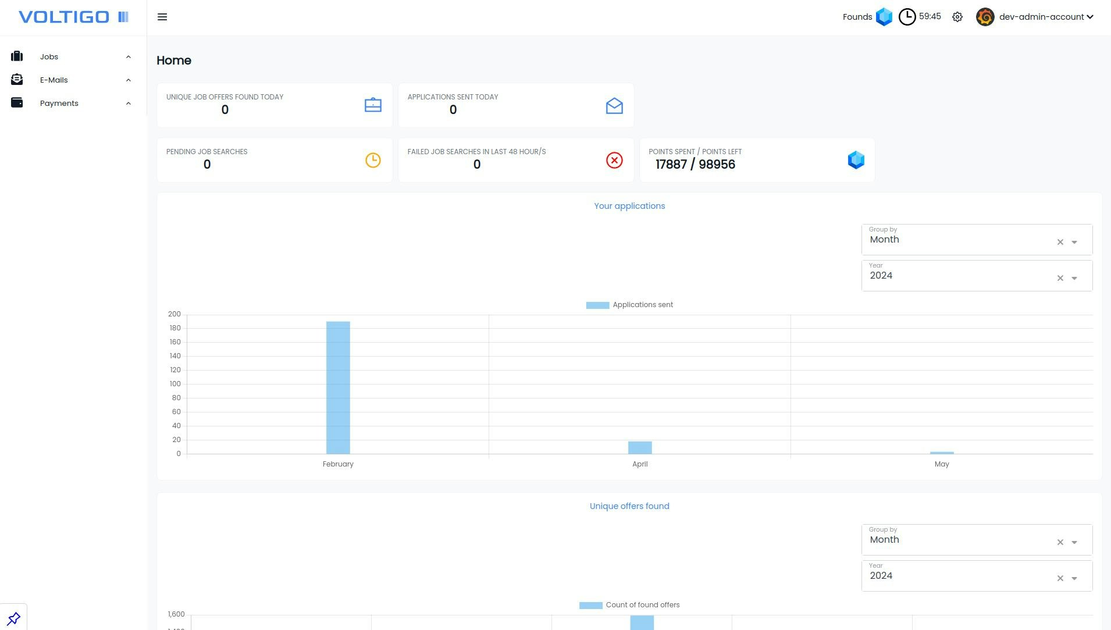Click the Jobs briefcase sidebar icon
This screenshot has height=630, width=1111.
17,56
